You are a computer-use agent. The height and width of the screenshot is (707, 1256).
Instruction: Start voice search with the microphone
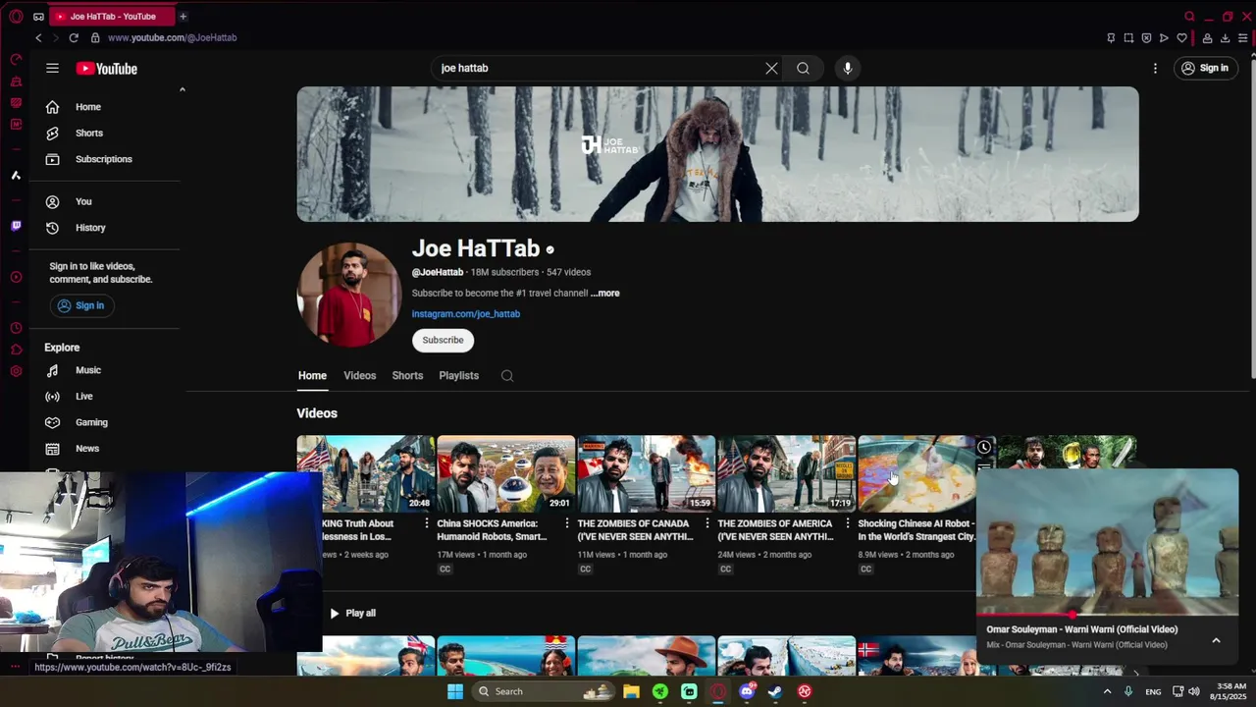[x=848, y=68]
